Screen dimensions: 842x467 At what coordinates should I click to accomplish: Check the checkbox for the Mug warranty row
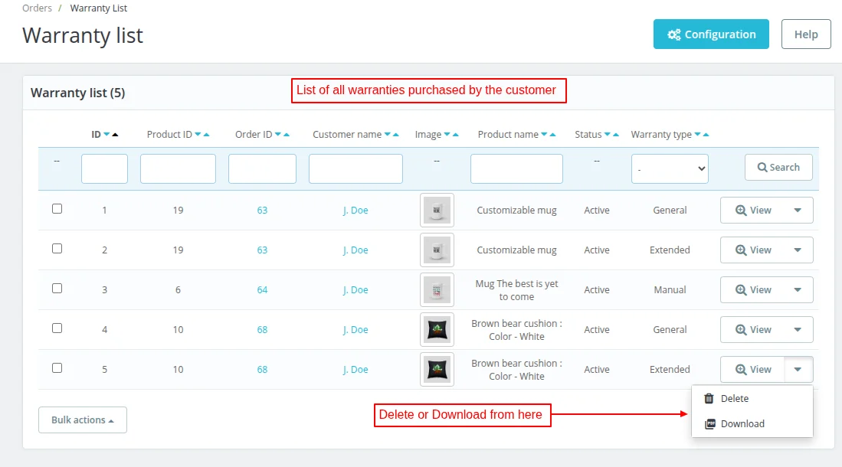click(57, 288)
